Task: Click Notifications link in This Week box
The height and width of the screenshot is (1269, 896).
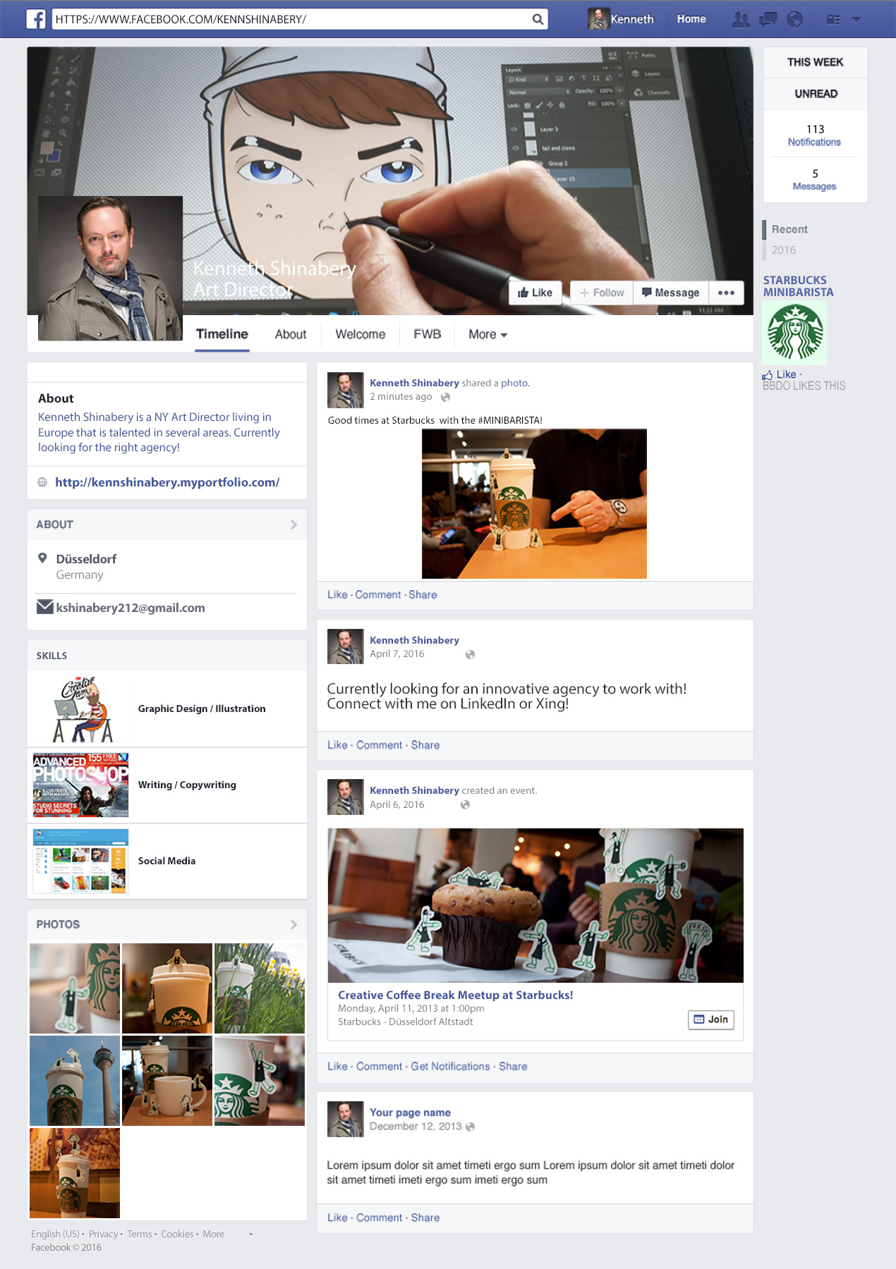Action: (x=815, y=142)
